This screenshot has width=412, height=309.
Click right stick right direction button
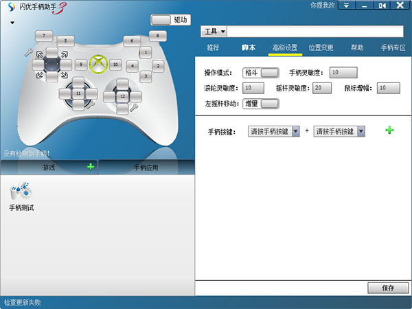tap(136, 96)
